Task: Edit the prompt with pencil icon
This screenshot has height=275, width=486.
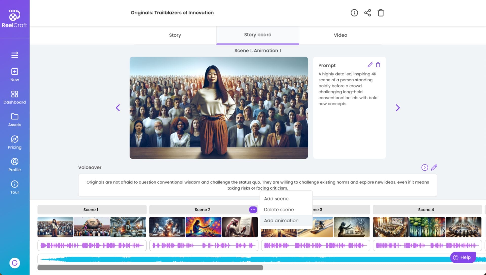Action: 370,65
